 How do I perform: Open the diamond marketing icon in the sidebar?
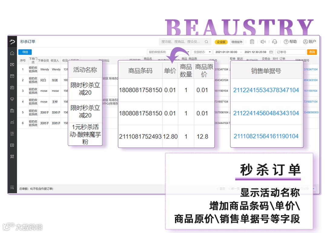[x=12, y=99]
